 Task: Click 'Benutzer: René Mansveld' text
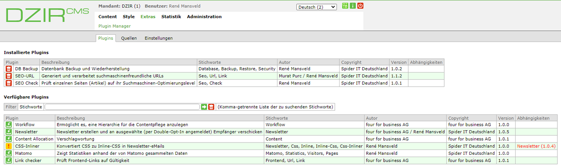coord(172,7)
